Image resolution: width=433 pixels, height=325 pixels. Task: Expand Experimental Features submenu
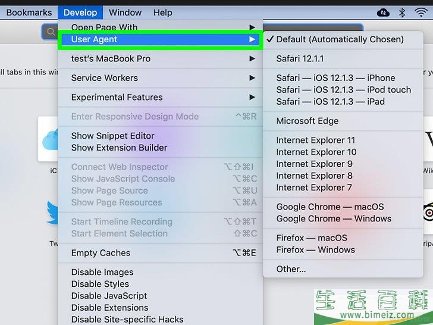point(160,97)
